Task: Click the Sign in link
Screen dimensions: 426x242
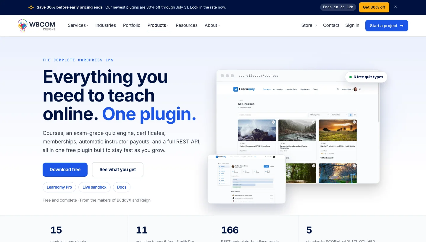Action: click(x=352, y=25)
